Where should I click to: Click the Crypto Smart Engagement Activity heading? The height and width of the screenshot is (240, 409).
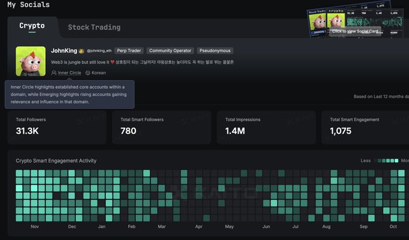pyautogui.click(x=56, y=161)
